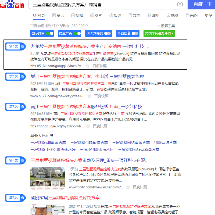The image size is (215, 215).
Task: Enable the 备案信息 switch
Action: (x=135, y=33)
